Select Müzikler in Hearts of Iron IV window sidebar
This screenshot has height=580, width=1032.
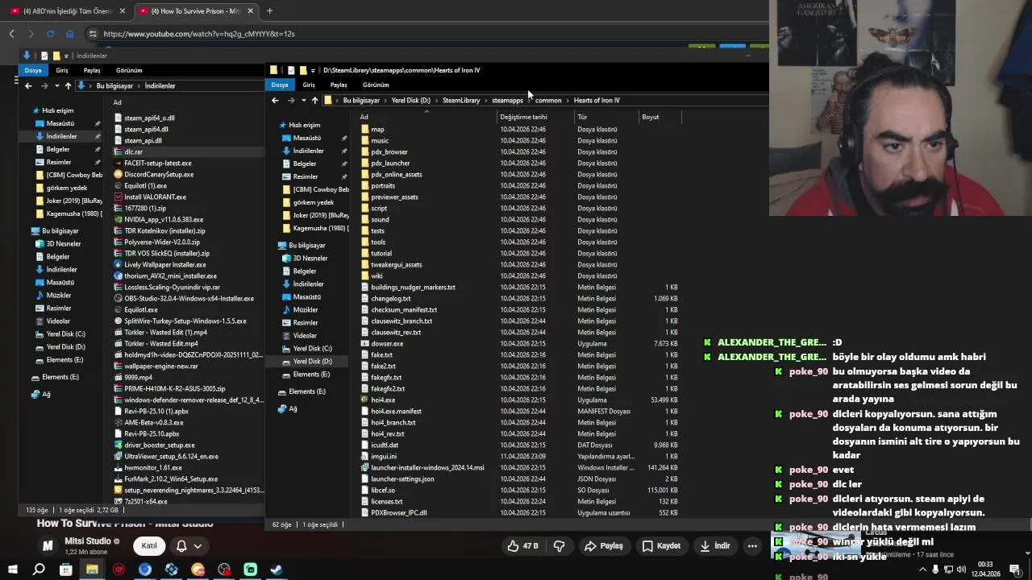click(305, 309)
